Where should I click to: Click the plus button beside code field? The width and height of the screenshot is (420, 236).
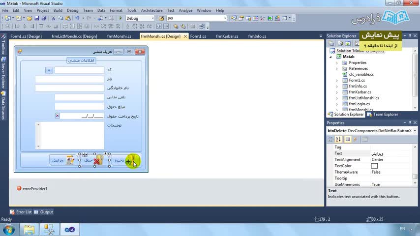tap(49, 70)
